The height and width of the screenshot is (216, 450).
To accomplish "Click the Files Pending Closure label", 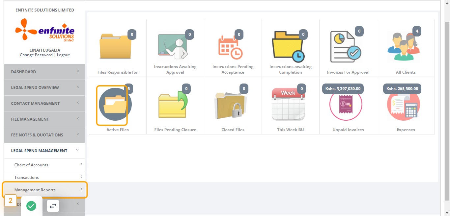I will click(175, 130).
